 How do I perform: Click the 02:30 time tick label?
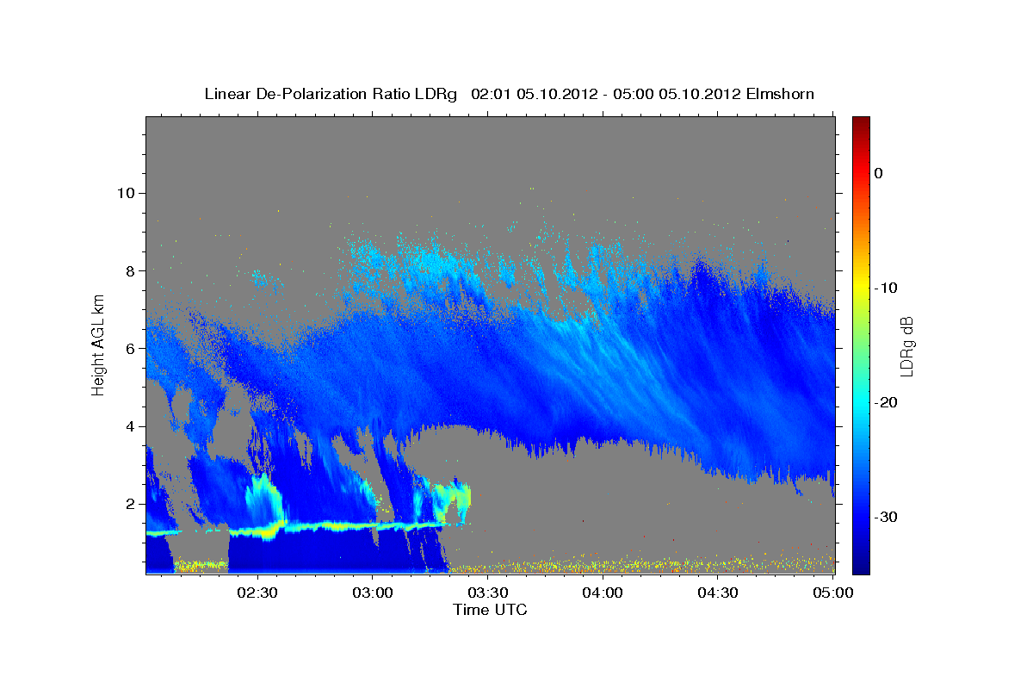tap(257, 593)
